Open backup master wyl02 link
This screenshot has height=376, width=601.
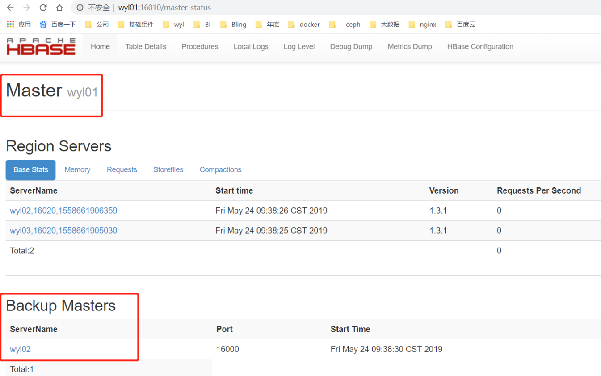[x=20, y=349]
